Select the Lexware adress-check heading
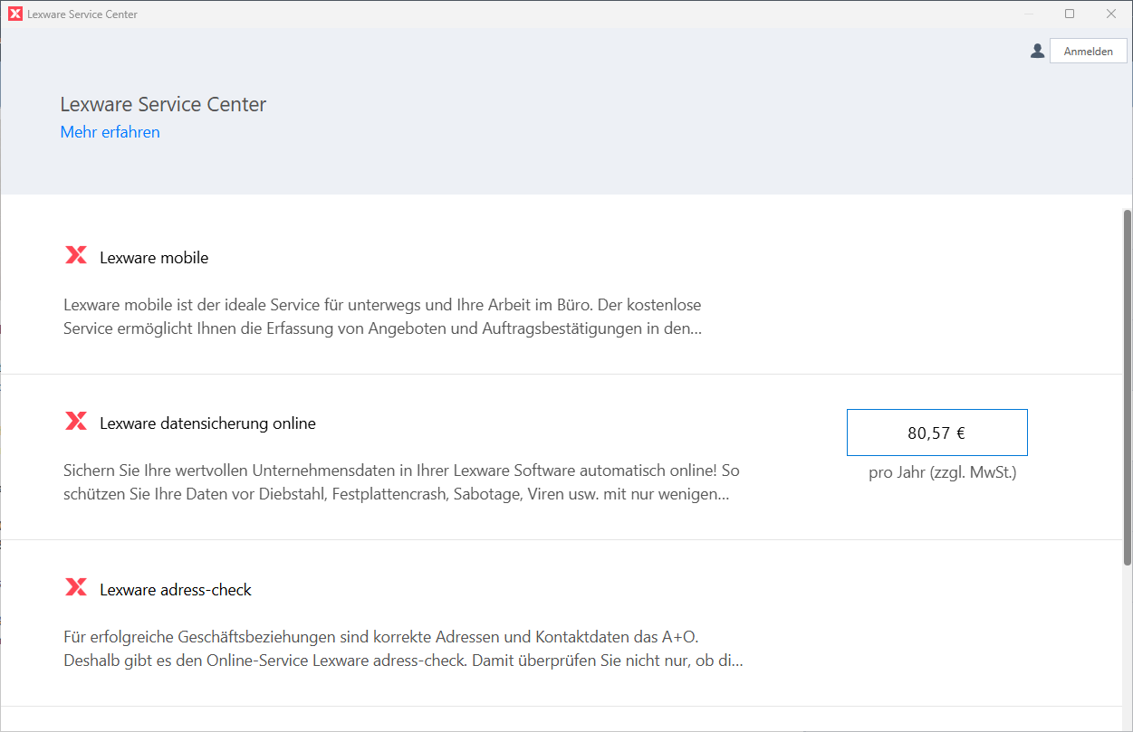1133x732 pixels. click(176, 590)
